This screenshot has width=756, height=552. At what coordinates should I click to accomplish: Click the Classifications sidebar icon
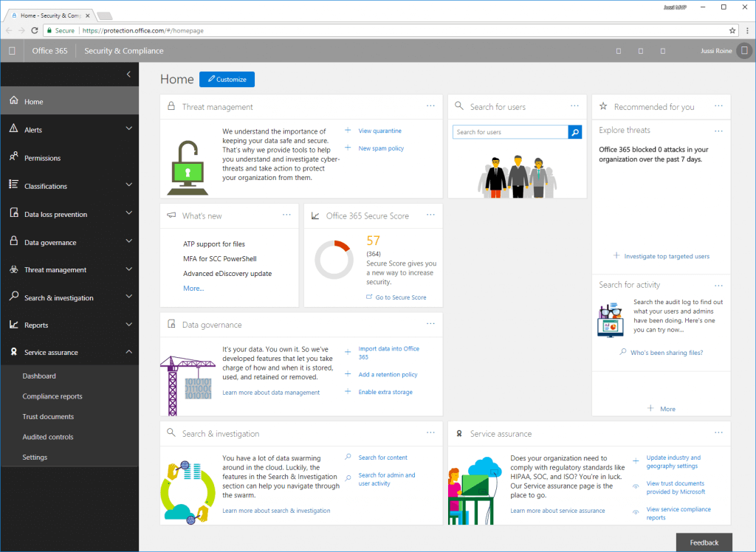[13, 185]
